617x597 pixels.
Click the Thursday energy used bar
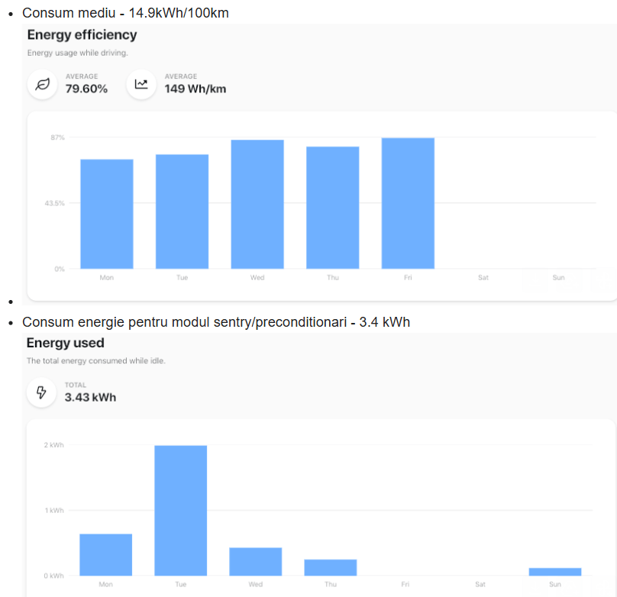(x=331, y=567)
